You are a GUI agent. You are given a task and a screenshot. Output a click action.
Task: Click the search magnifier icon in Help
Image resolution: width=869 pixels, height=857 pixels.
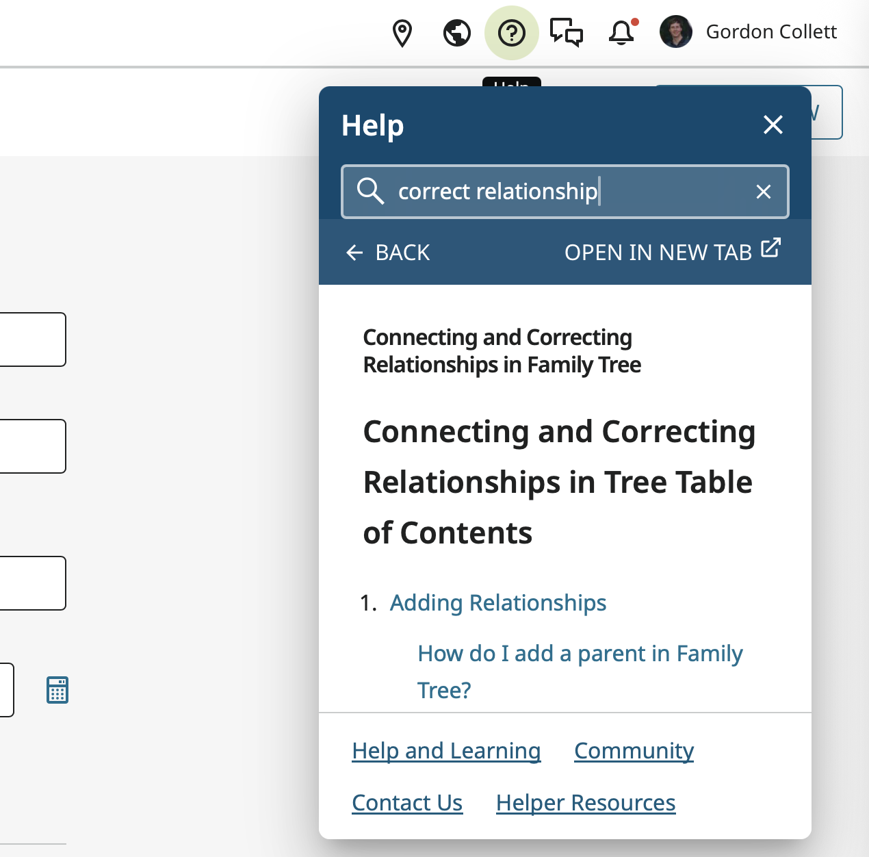pyautogui.click(x=370, y=191)
